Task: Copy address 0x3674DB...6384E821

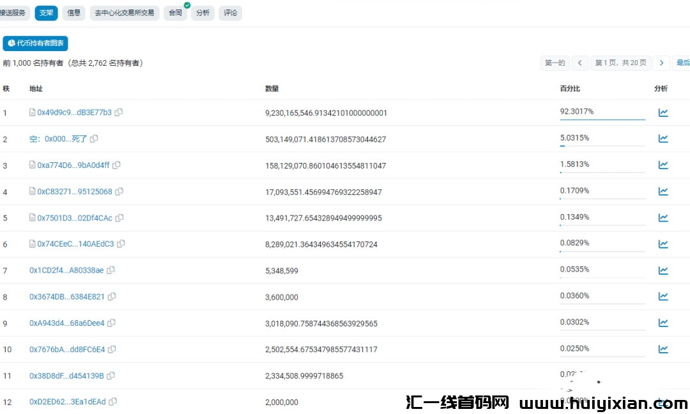Action: (x=112, y=296)
